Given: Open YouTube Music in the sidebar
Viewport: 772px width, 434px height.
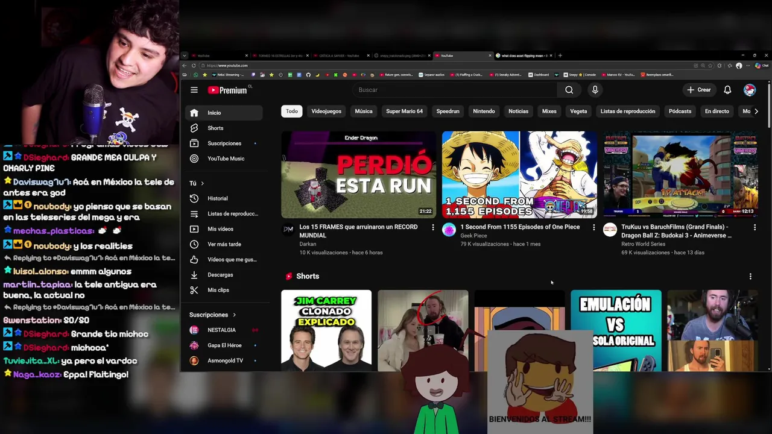Looking at the screenshot, I should [x=224, y=159].
